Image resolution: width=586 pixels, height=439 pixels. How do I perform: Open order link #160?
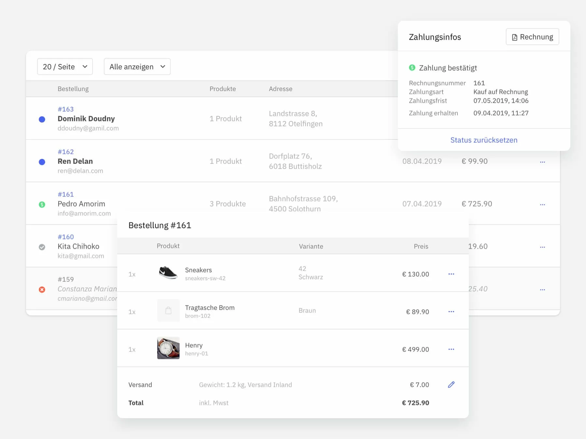[x=65, y=237]
